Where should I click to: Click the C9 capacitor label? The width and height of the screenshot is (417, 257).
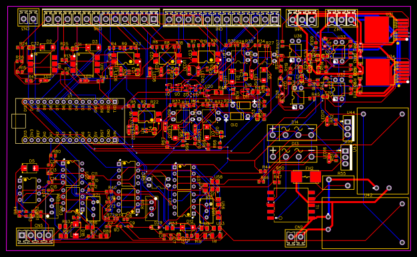132,223
